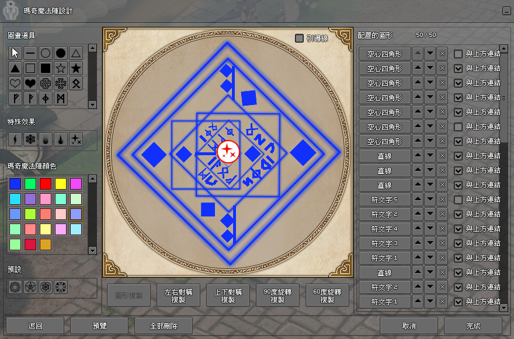Click the 60度旋轉複製 button
Viewport: 514px width, 339px height.
[x=327, y=295]
